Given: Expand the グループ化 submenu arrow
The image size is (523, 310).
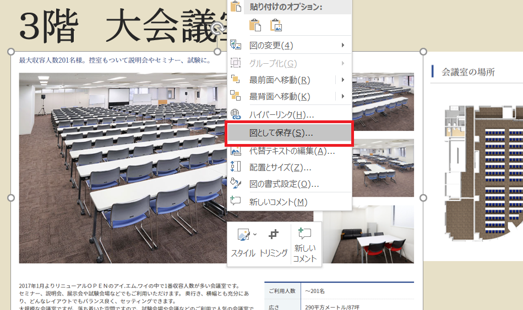Looking at the screenshot, I should 343,63.
